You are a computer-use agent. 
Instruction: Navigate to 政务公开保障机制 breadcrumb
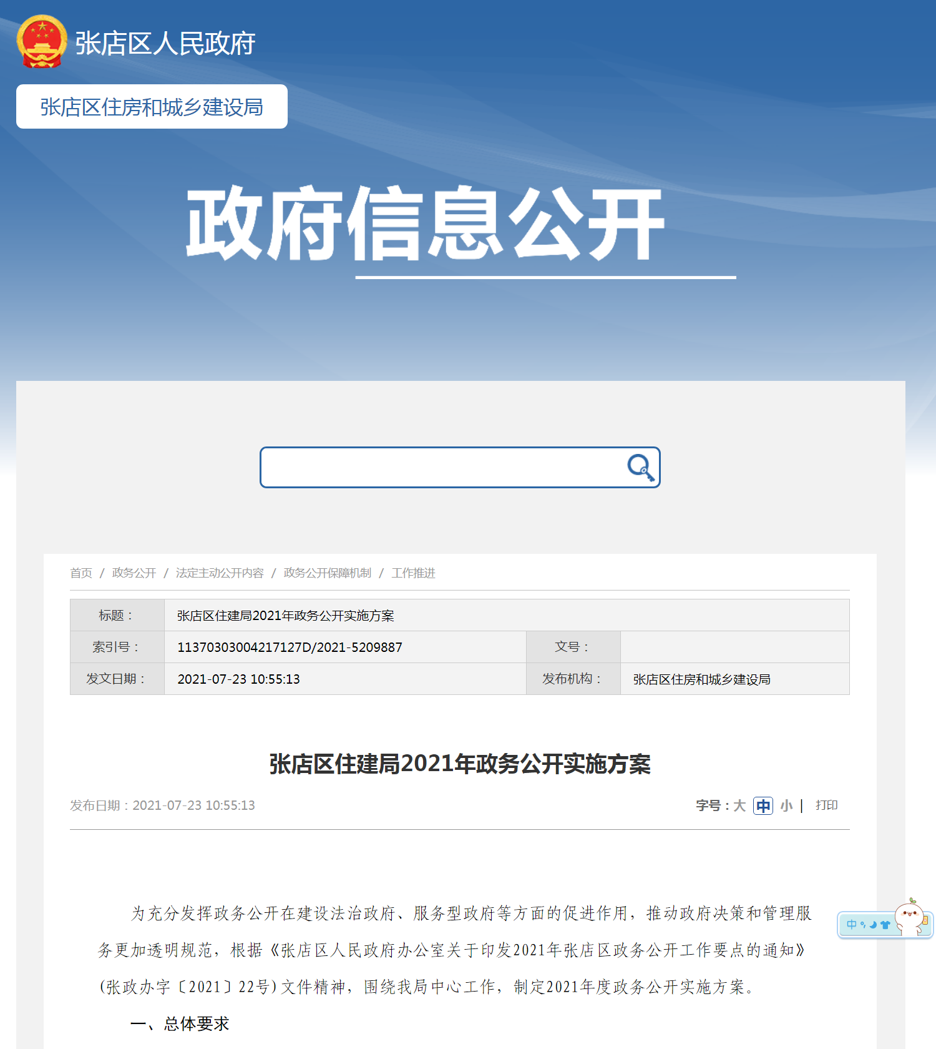click(327, 573)
